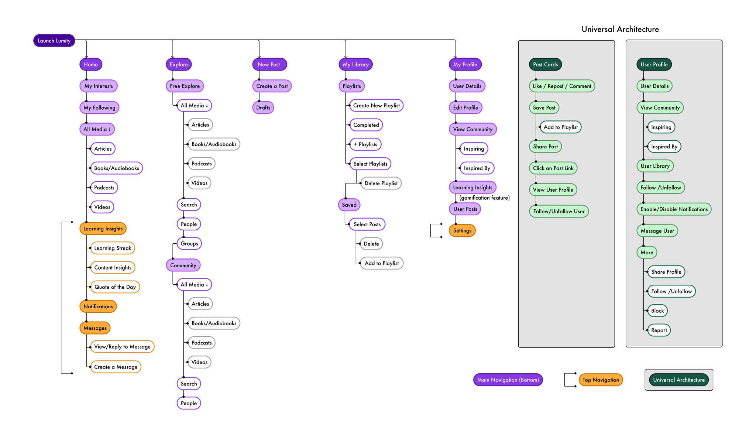Click the Save Post node
The height and width of the screenshot is (432, 756).
coord(544,108)
